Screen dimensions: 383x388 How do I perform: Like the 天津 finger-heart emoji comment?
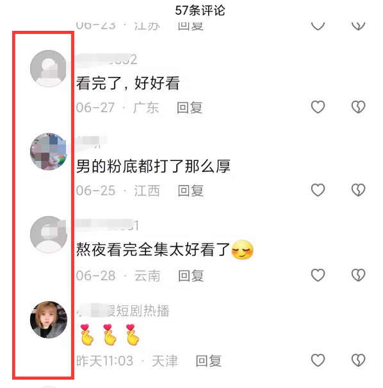pyautogui.click(x=318, y=360)
